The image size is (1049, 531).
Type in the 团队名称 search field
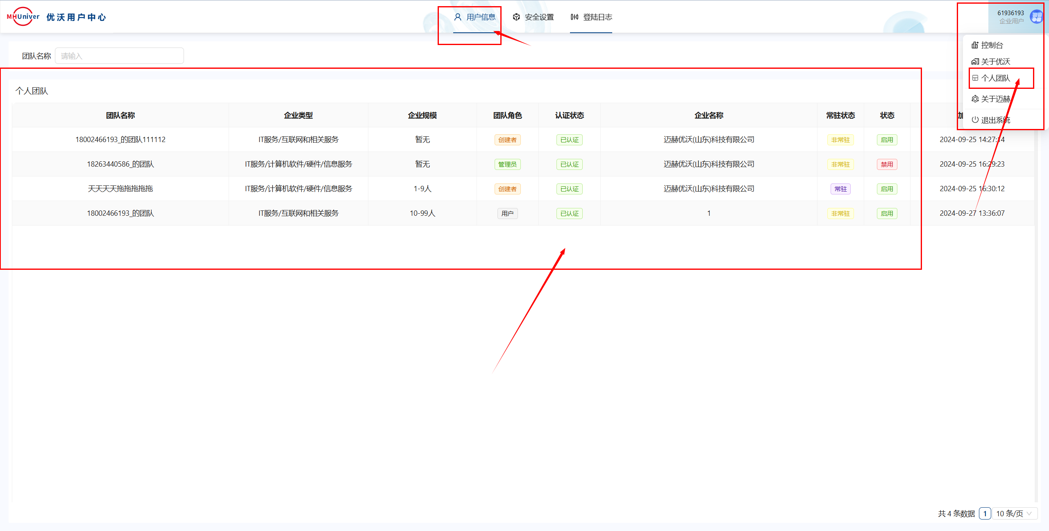coord(119,56)
